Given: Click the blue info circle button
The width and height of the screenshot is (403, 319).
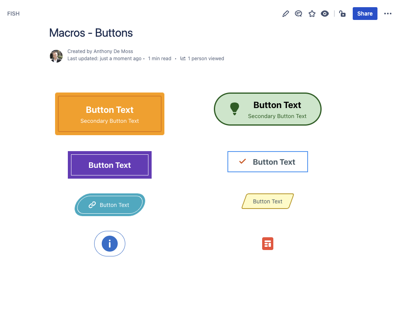Looking at the screenshot, I should pyautogui.click(x=110, y=244).
